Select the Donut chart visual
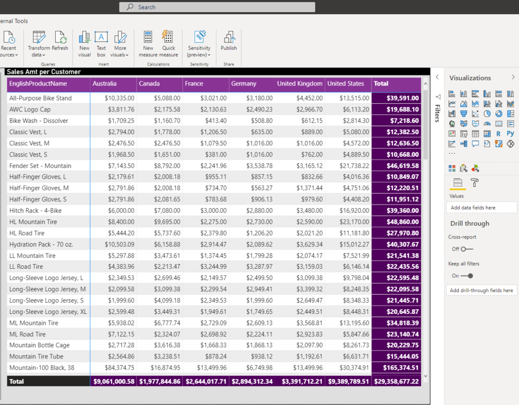519x405 pixels. click(499, 114)
